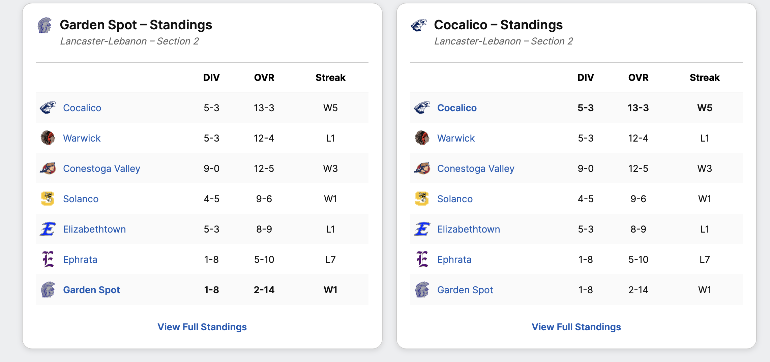The height and width of the screenshot is (362, 770).
Task: Open View Full Standings in Garden Spot card
Action: pyautogui.click(x=202, y=327)
